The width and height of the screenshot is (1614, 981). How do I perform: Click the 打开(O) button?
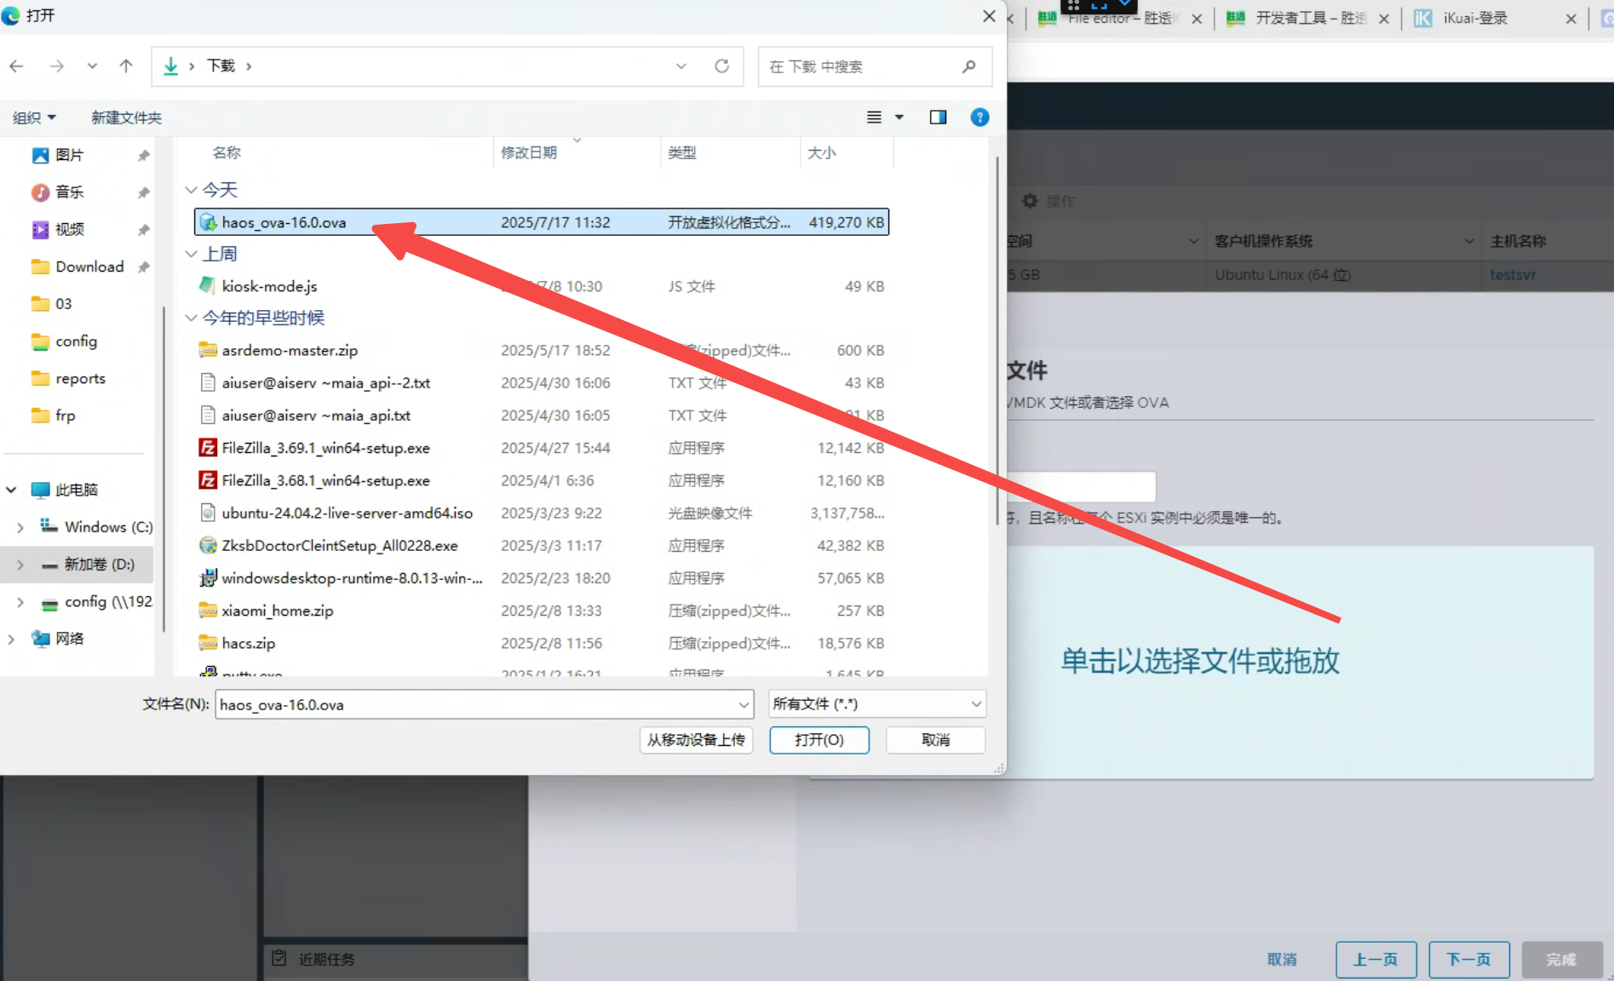tap(818, 740)
